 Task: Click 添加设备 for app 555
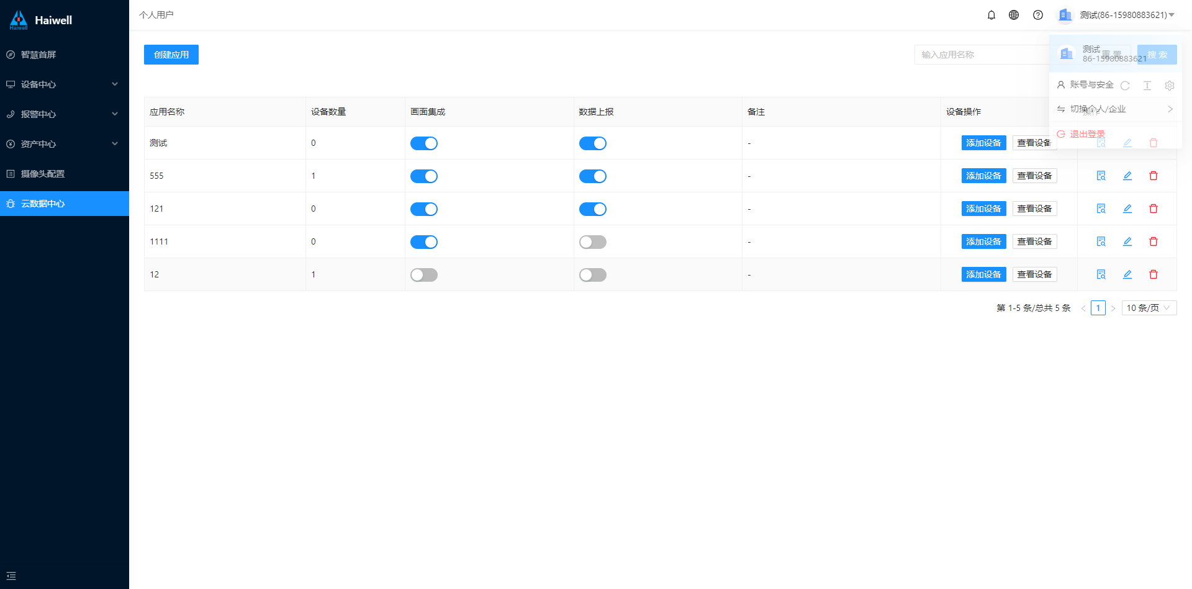click(984, 176)
